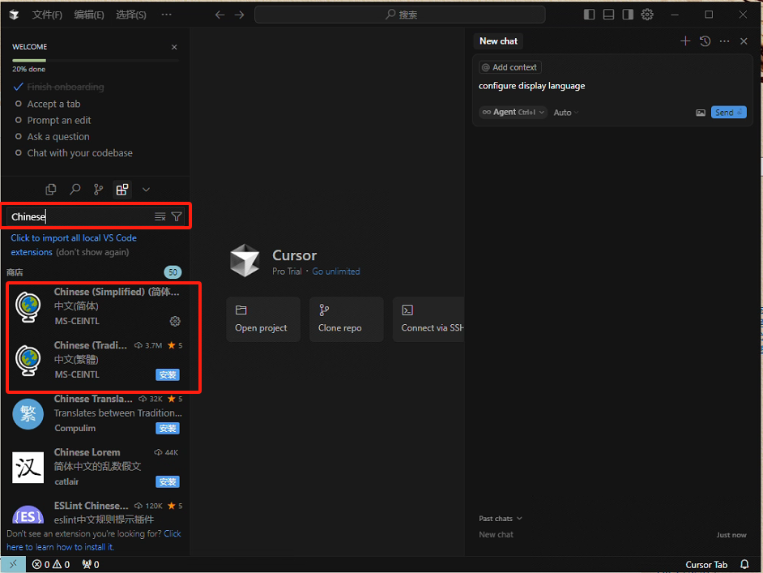This screenshot has width=763, height=573.
Task: Click the onboarding 20% progress bar
Action: (96, 60)
